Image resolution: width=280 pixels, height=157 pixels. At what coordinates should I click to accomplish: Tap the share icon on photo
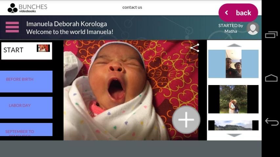pyautogui.click(x=195, y=48)
